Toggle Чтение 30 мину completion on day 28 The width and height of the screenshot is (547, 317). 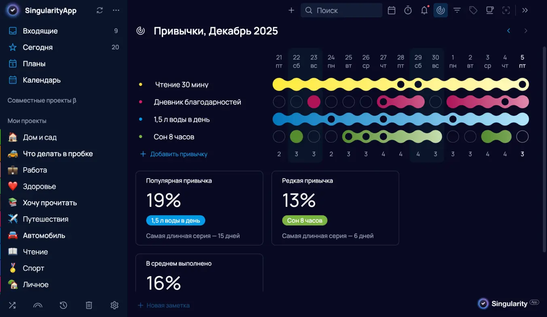pos(401,84)
